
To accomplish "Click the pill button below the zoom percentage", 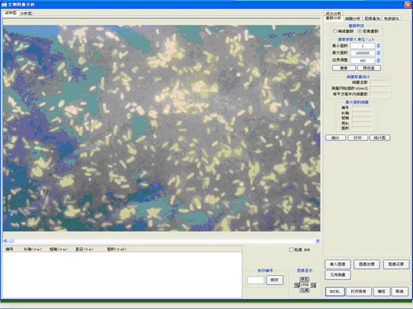I will [305, 290].
